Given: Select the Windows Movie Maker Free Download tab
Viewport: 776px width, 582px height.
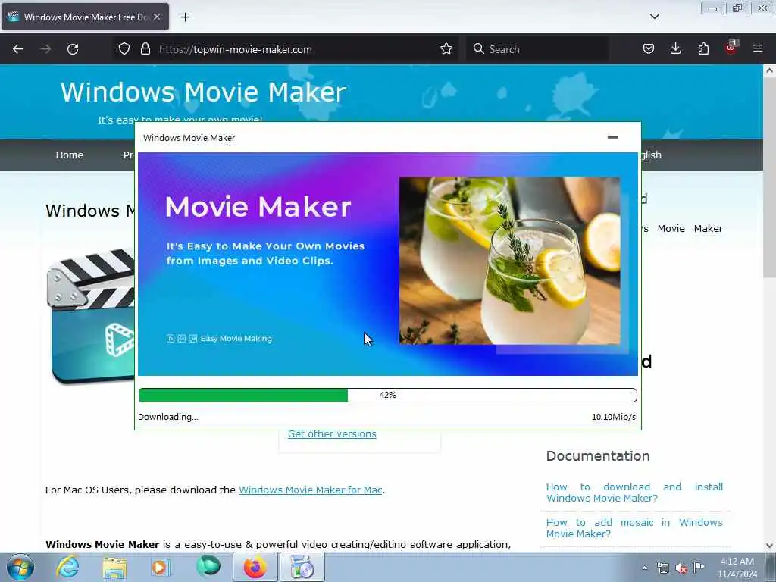Looking at the screenshot, I should point(85,17).
